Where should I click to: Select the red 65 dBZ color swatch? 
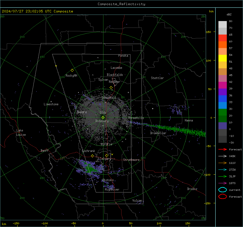pyautogui.click(x=222, y=38)
